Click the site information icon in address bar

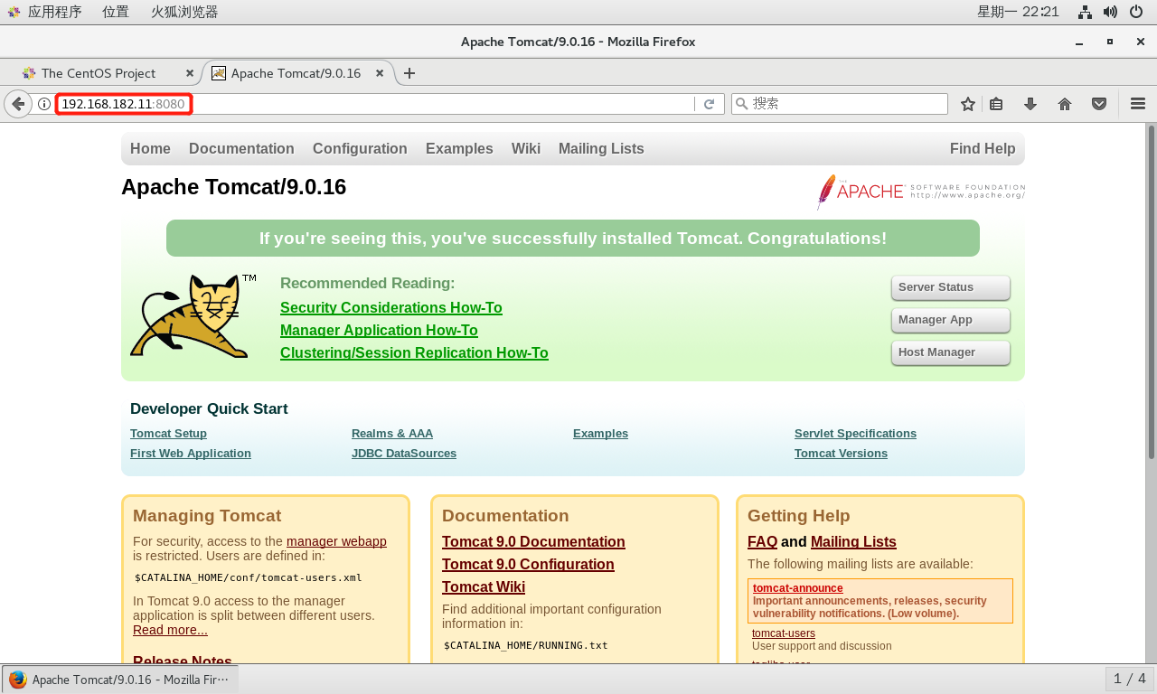(x=44, y=104)
